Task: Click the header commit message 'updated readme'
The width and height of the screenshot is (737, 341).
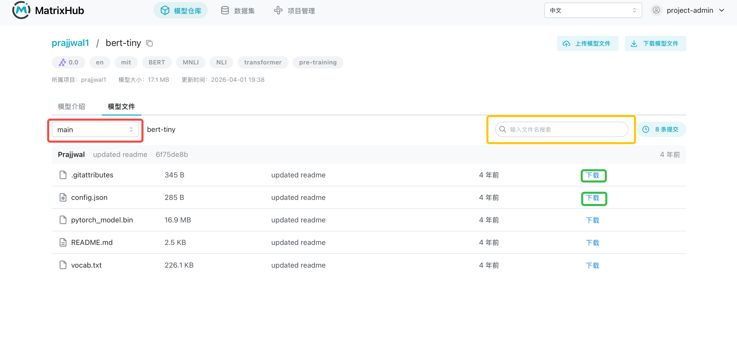Action: coord(120,154)
